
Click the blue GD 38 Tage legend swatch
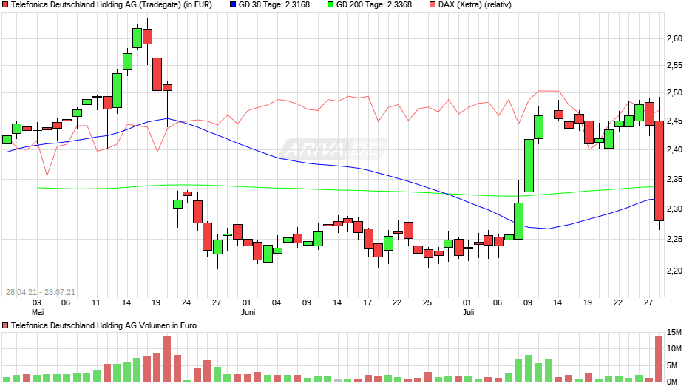(x=233, y=5)
